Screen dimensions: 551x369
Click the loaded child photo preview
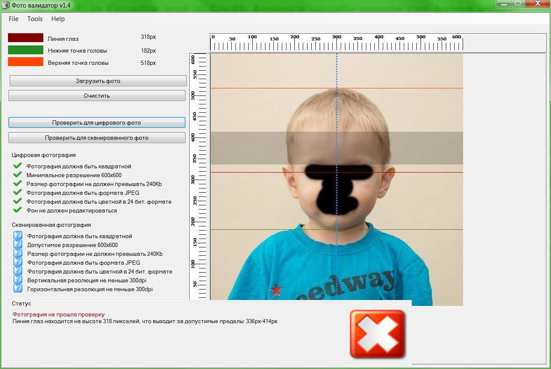click(x=336, y=179)
